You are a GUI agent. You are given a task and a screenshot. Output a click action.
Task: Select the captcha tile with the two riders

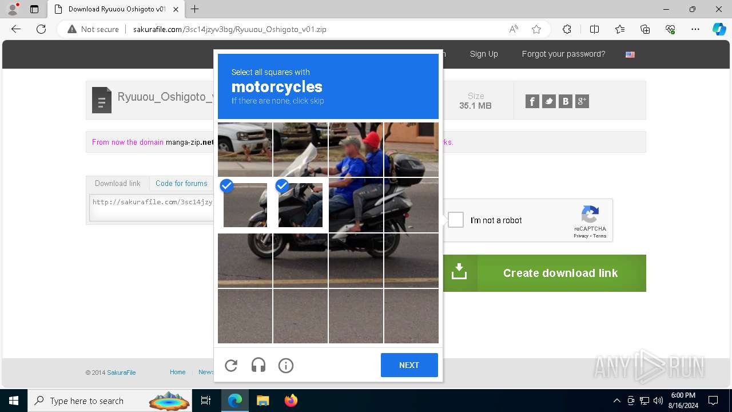pyautogui.click(x=356, y=149)
